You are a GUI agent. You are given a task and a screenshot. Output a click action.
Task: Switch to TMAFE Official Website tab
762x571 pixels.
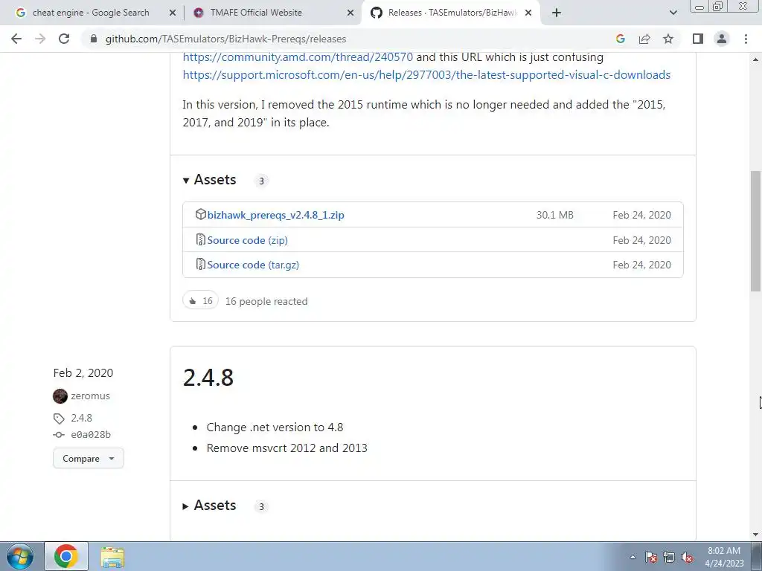pyautogui.click(x=256, y=13)
